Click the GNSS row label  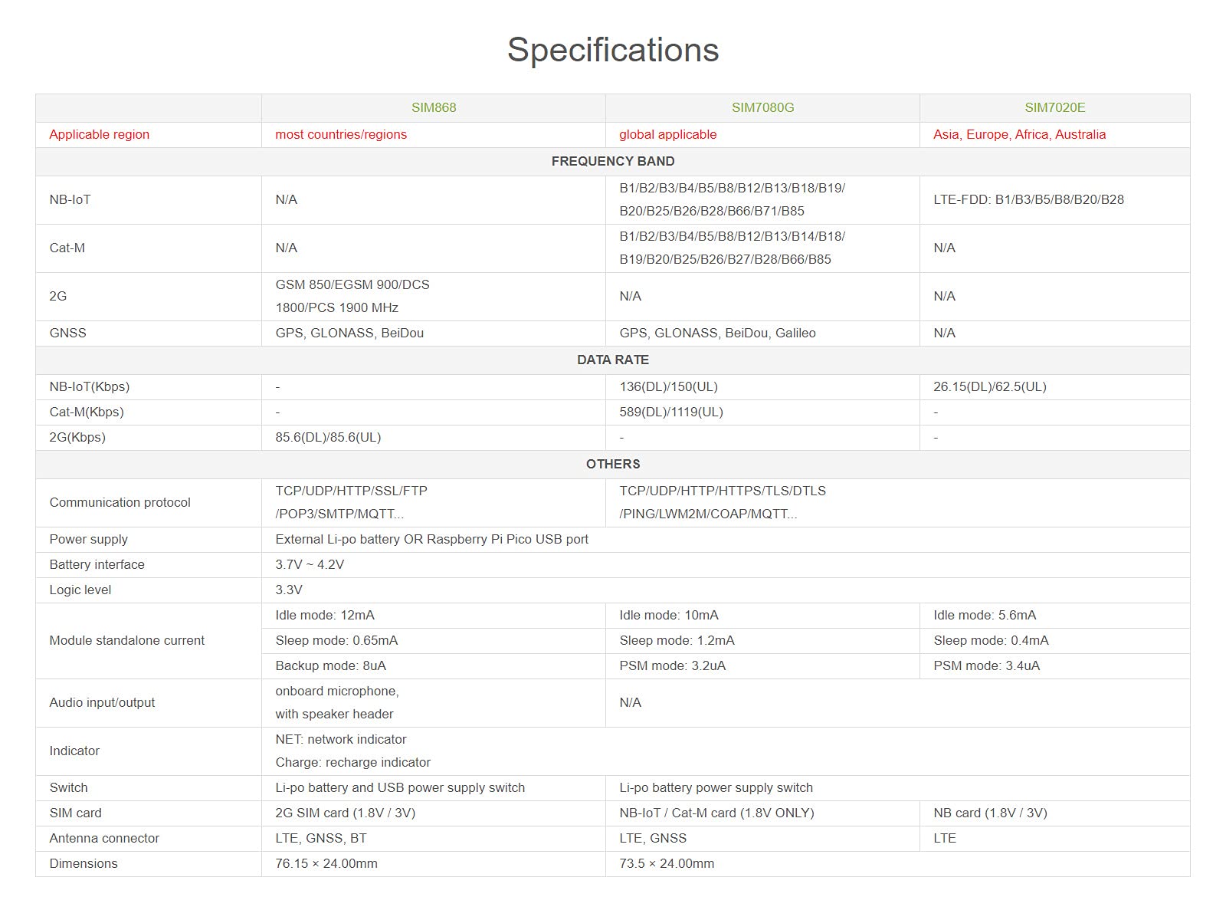coord(68,333)
